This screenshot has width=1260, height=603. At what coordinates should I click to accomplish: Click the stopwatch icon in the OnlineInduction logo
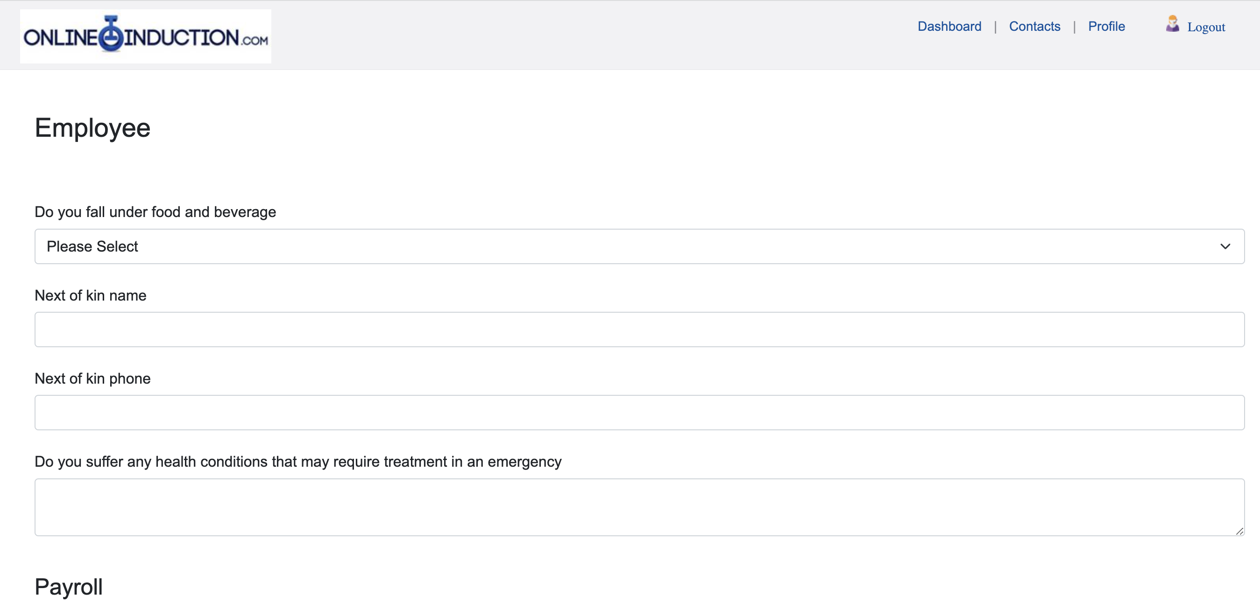pyautogui.click(x=111, y=33)
